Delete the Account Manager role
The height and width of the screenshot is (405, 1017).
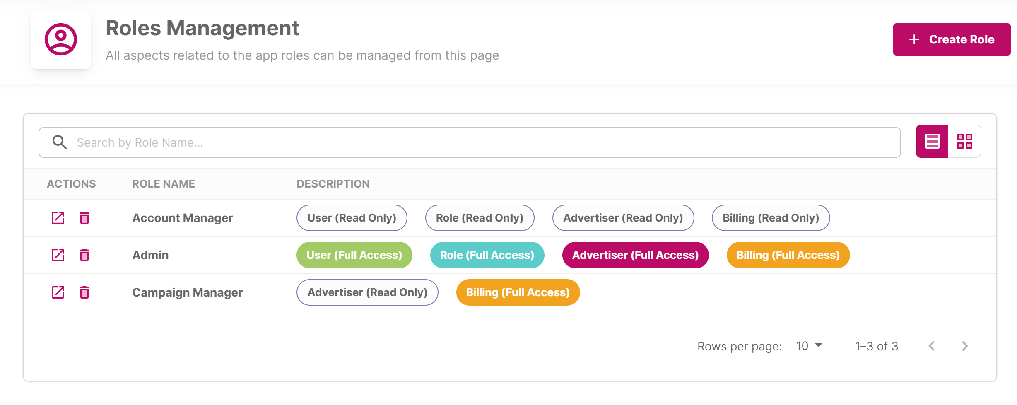click(x=84, y=218)
